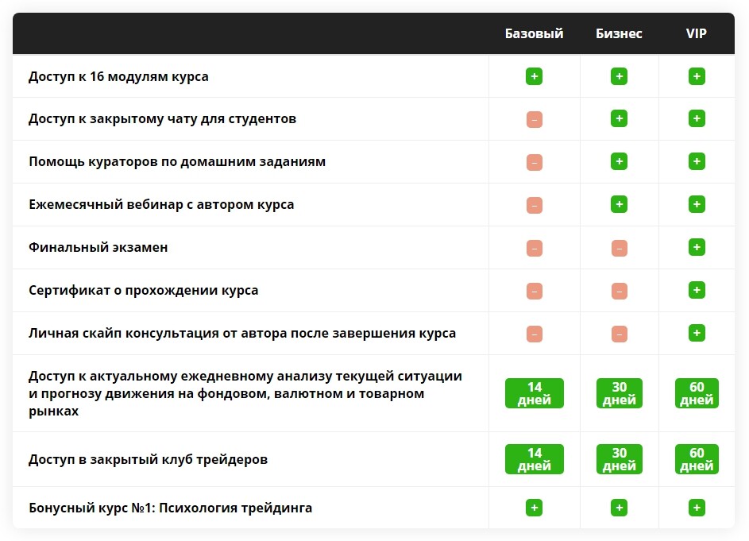Click 60 дней badge in traders club row
This screenshot has height=541, width=749.
[x=697, y=459]
